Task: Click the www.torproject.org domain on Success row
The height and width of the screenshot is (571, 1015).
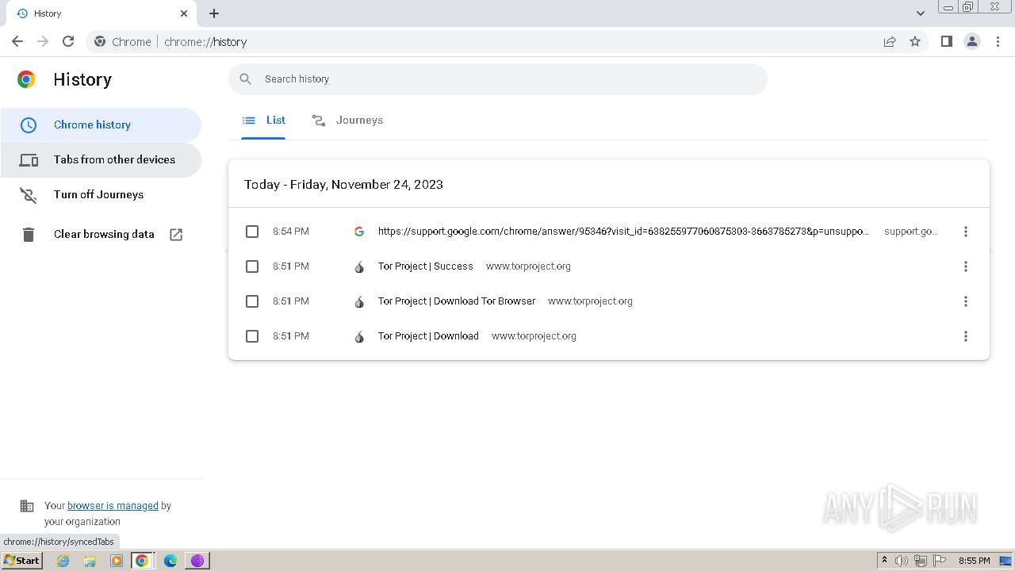Action: (x=528, y=266)
